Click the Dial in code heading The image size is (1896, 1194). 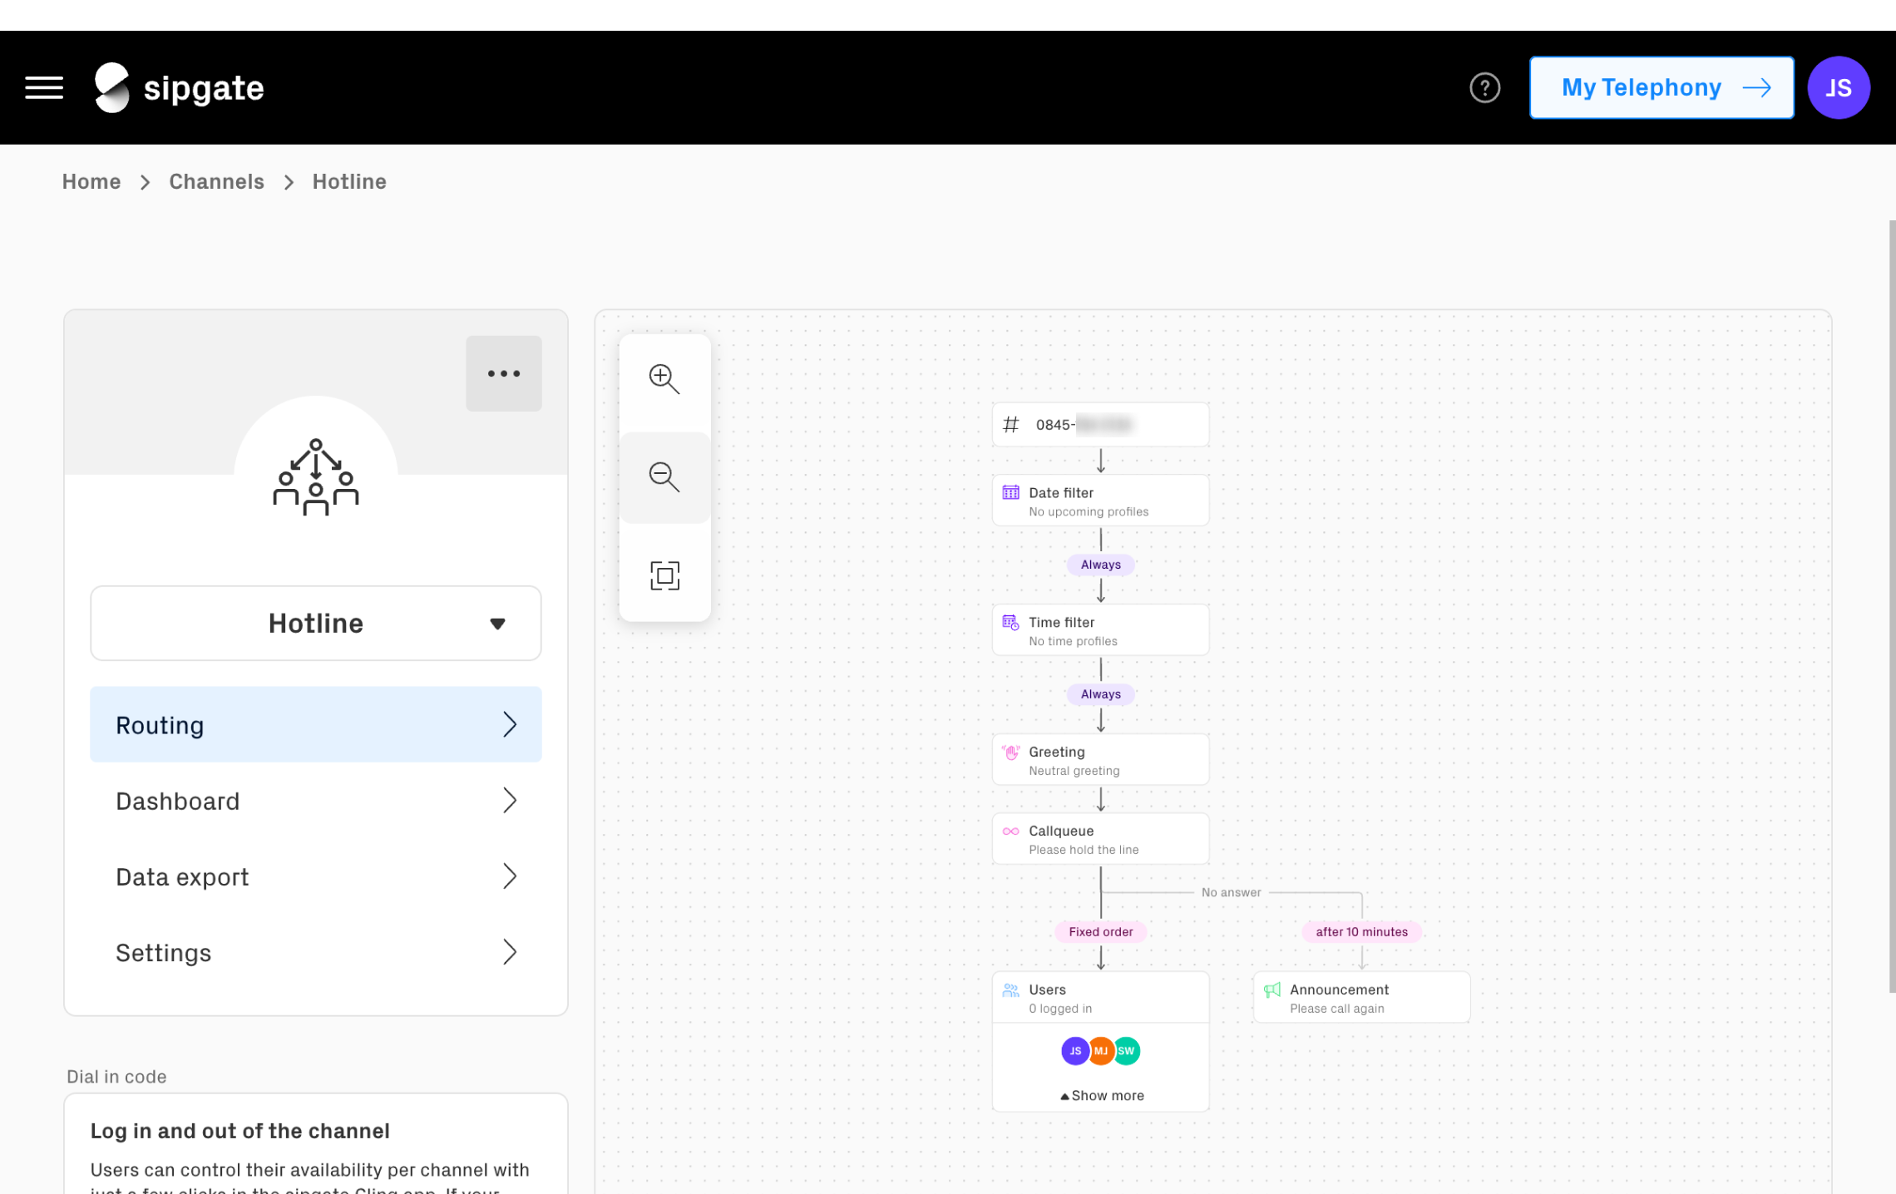[x=116, y=1077]
